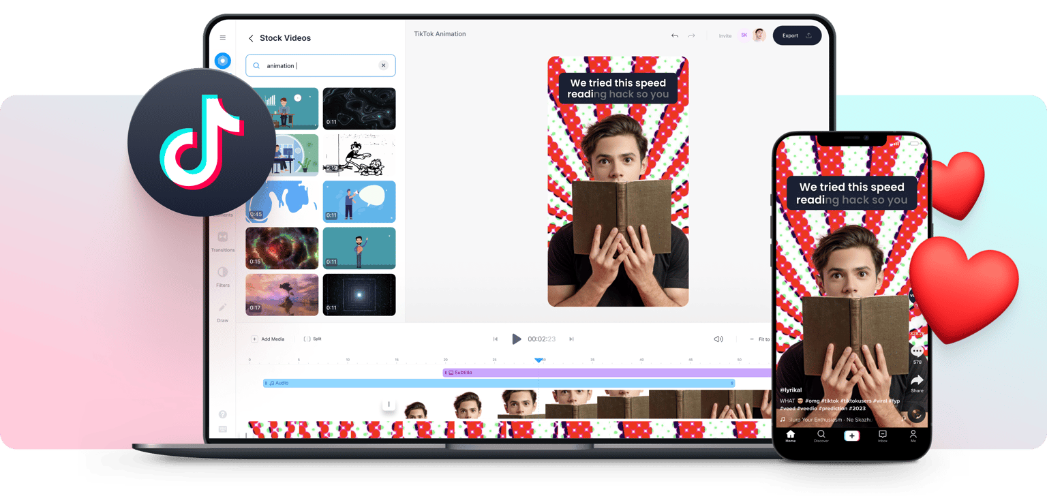Click the stock video search field
Screen dimensions: 1047x496
(320, 65)
